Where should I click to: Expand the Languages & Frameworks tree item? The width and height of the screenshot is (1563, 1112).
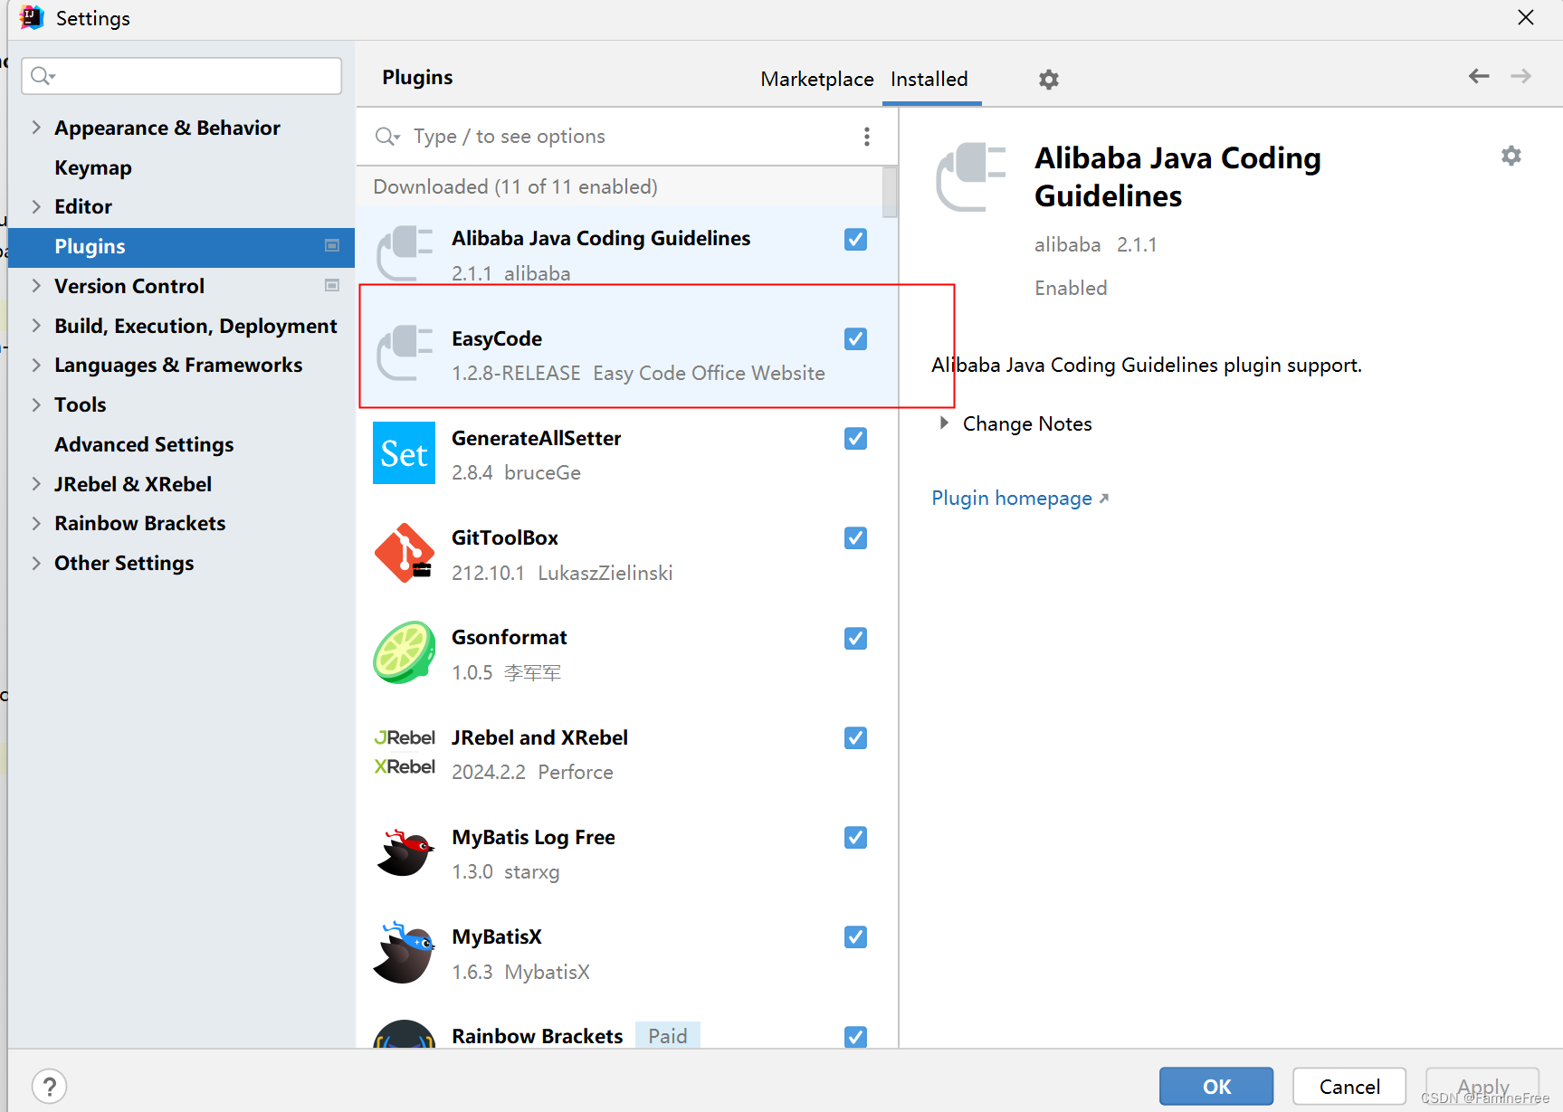click(35, 365)
